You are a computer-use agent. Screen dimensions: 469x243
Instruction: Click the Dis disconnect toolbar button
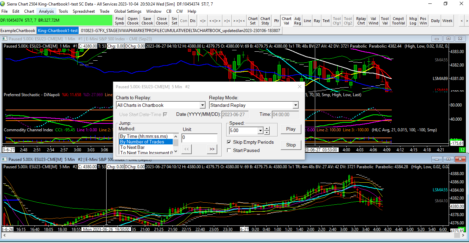[x=193, y=21]
